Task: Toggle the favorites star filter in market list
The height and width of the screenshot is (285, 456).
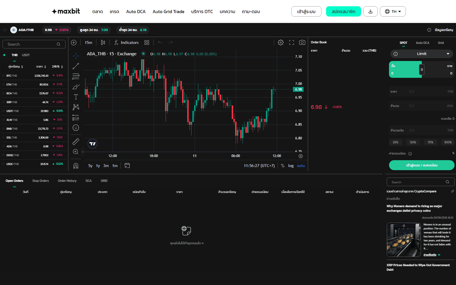Action: click(x=4, y=55)
